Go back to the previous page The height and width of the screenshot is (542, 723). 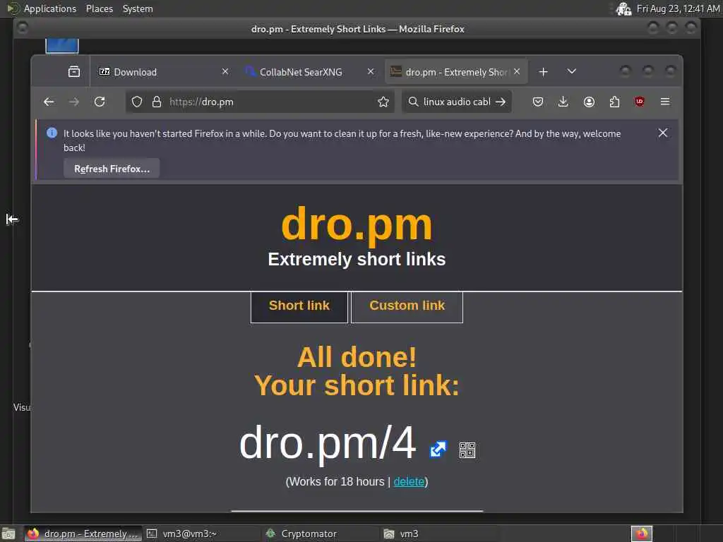coord(49,102)
